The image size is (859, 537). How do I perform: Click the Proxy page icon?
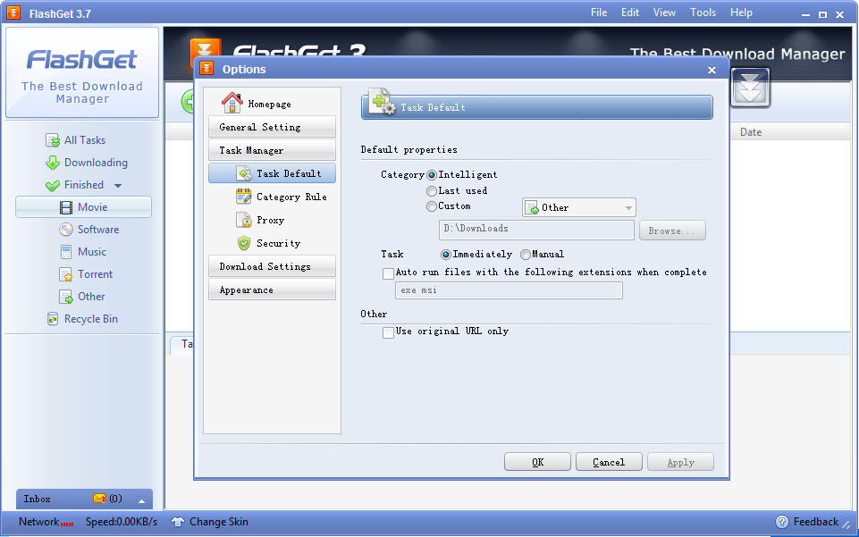click(244, 220)
